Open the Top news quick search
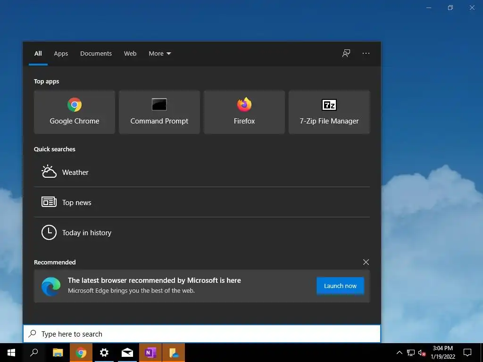Screen dimensions: 483x362 pyautogui.click(x=202, y=202)
